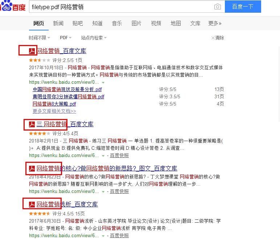Open the 更多» menu in navigation
The width and height of the screenshot is (280, 239).
(215, 23)
